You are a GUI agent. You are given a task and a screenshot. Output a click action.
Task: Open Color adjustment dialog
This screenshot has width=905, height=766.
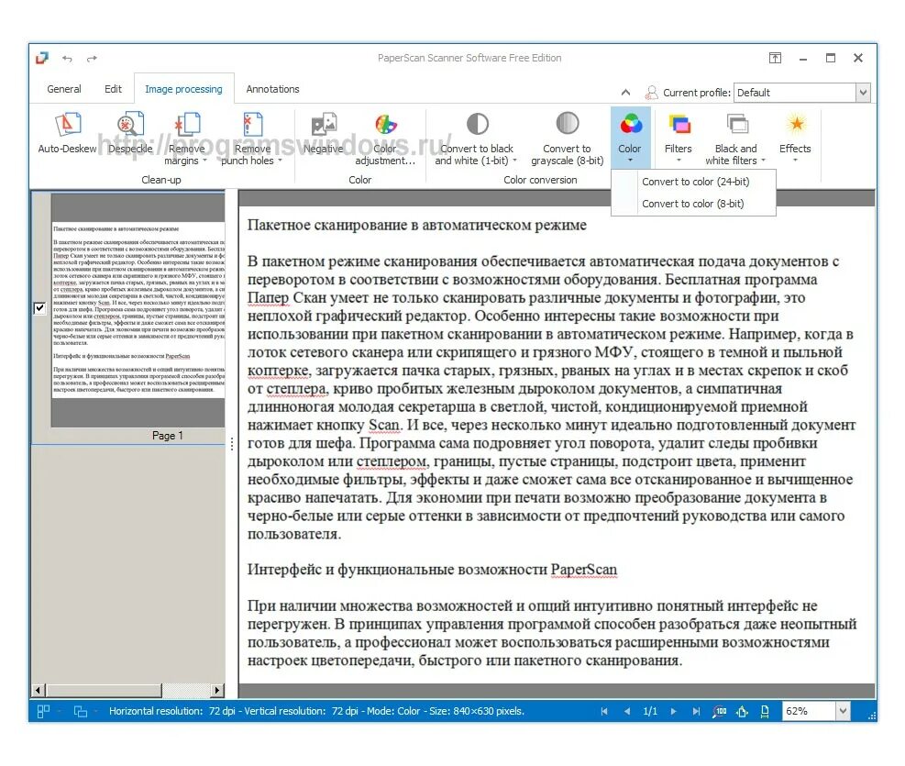[x=385, y=139]
